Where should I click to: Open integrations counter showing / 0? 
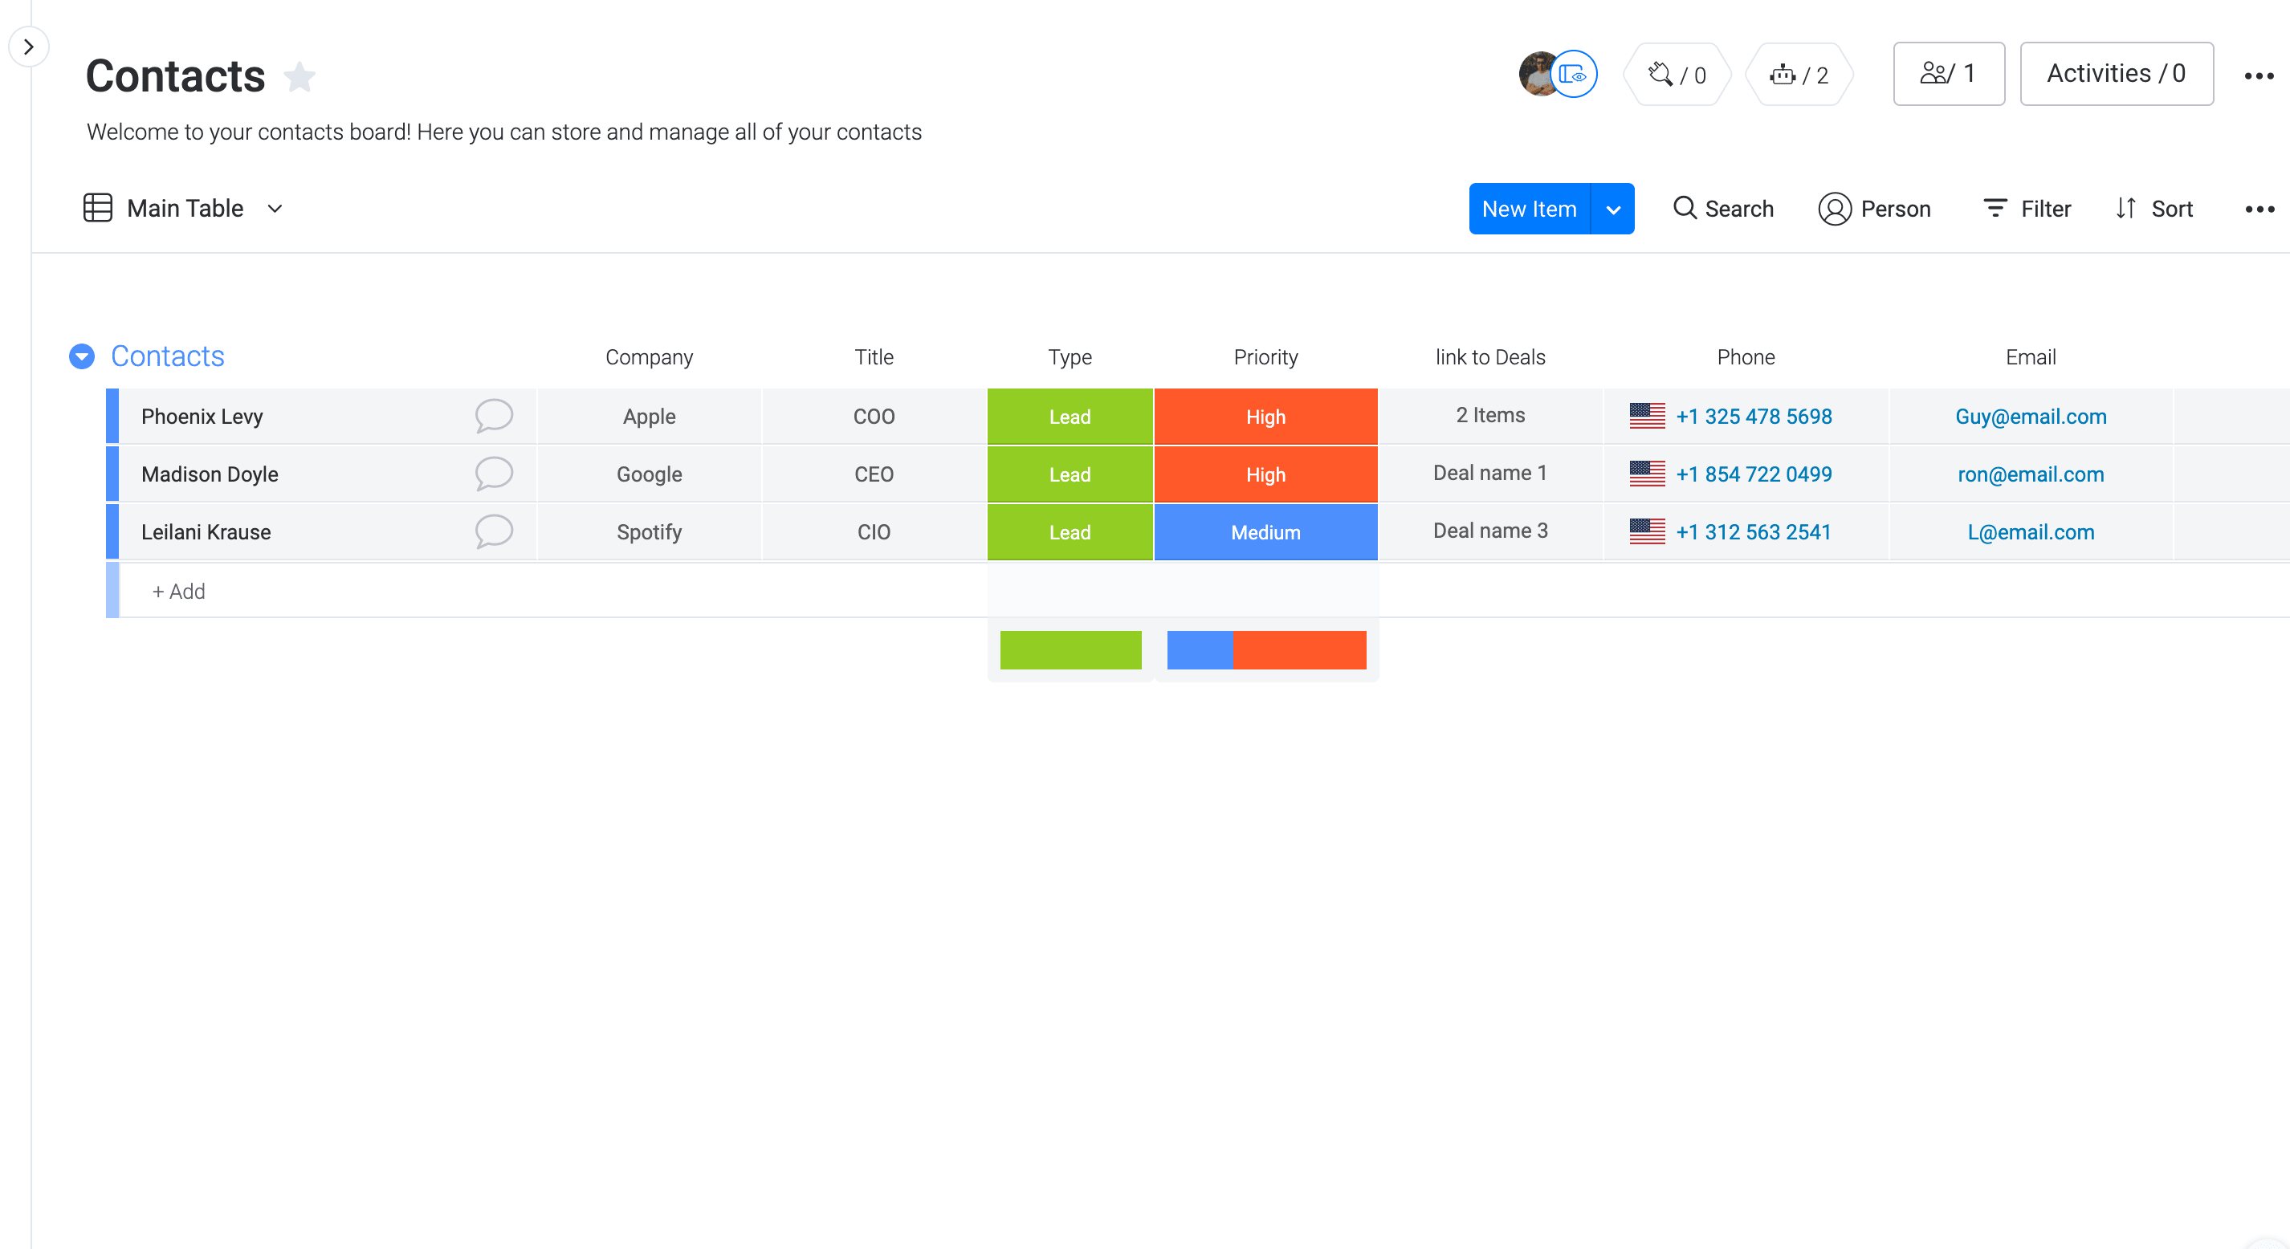tap(1677, 75)
